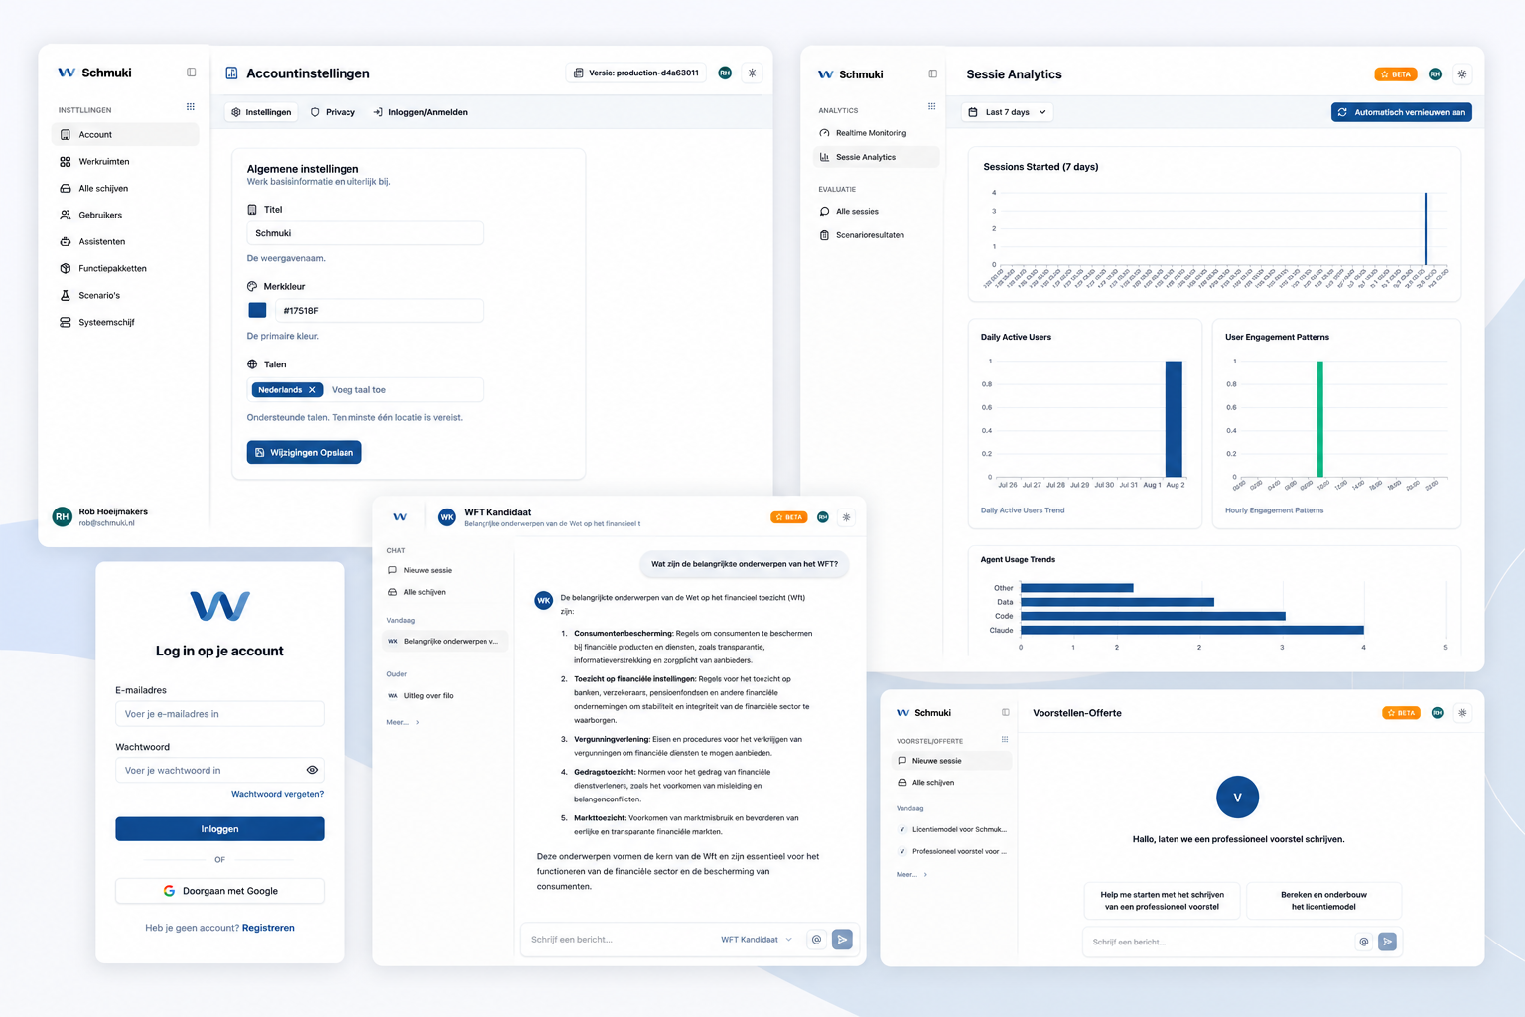1525x1017 pixels.
Task: Click the send icon in Voorstellen-Offerte
Action: tap(1388, 942)
